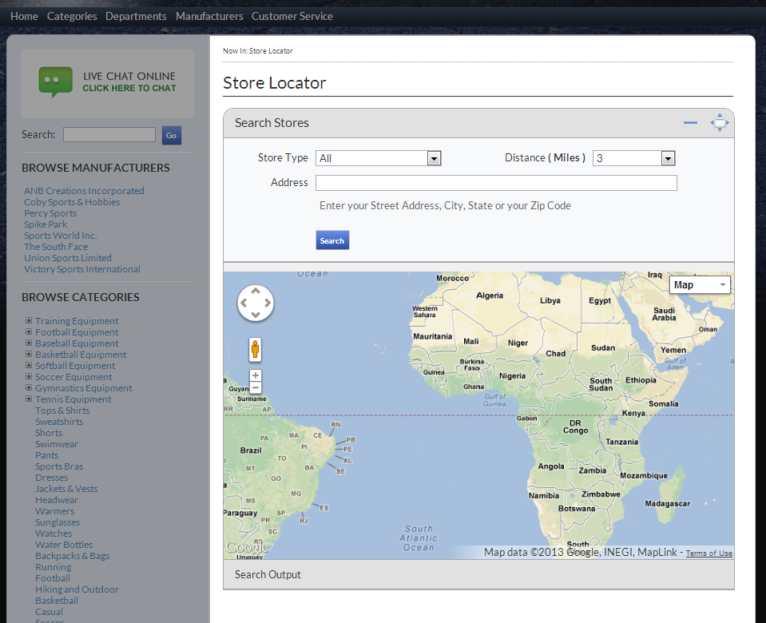
Task: Click the Address input field
Action: click(x=496, y=183)
